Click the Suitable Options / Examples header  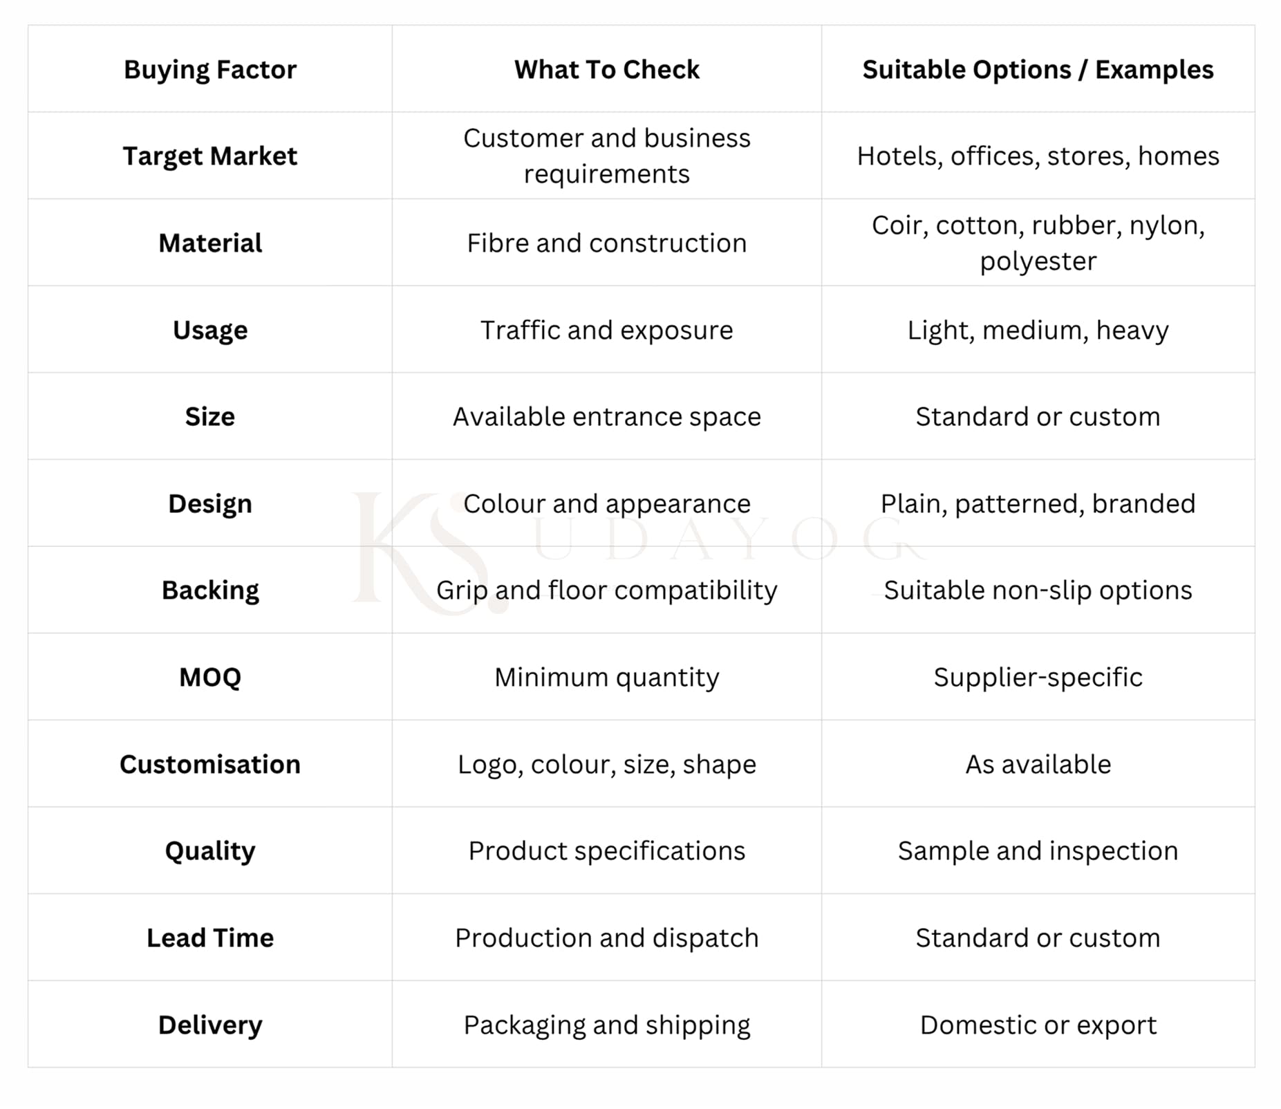1038,70
